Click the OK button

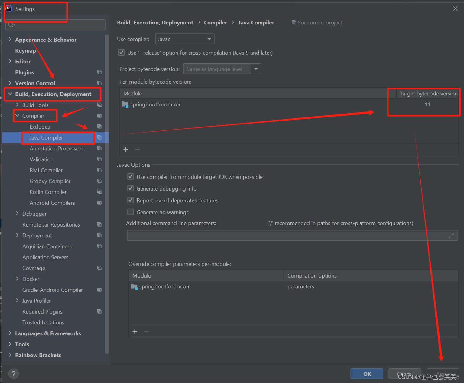366,374
